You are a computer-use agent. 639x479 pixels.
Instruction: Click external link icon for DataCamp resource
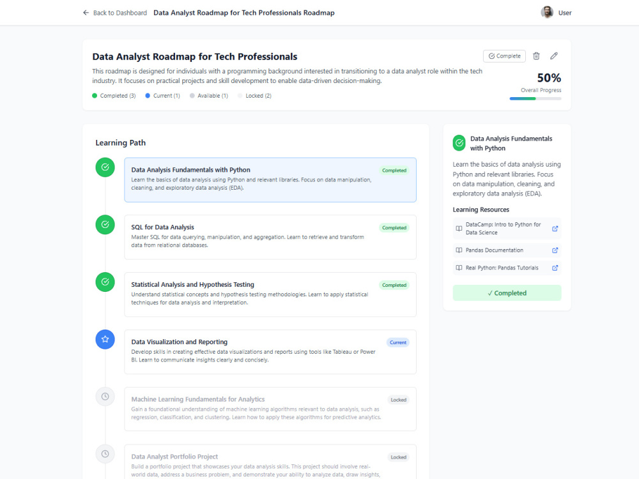(555, 229)
